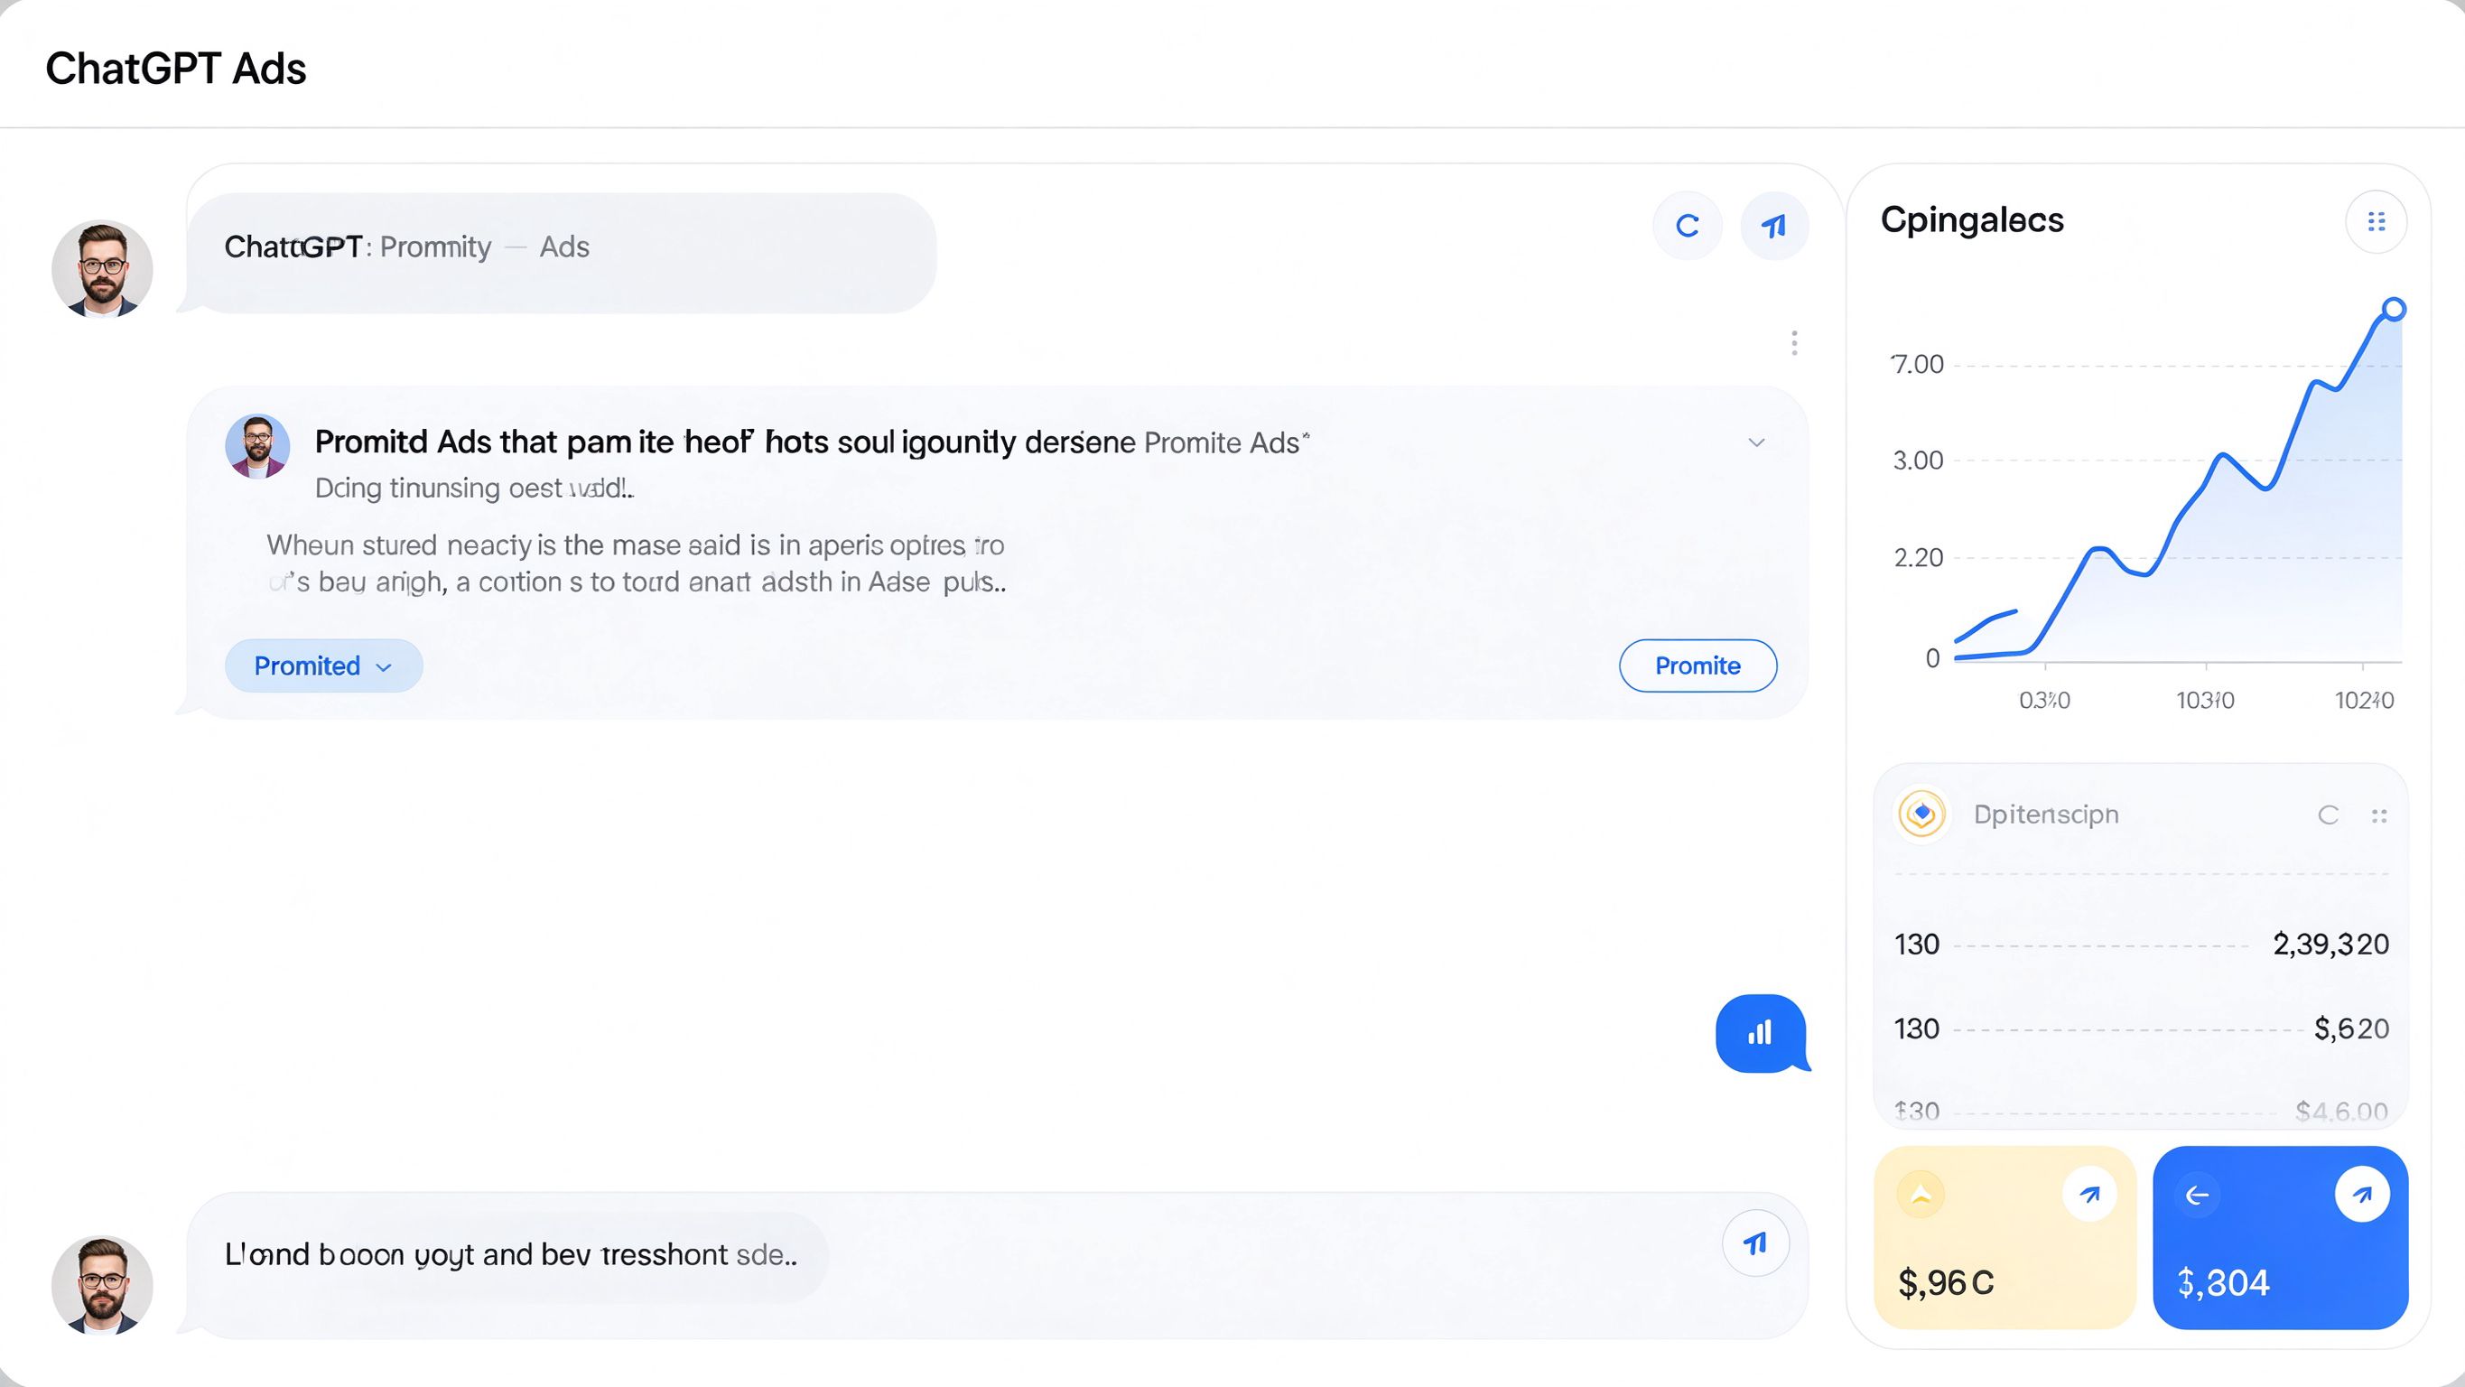Click the blue bar chart chat bubble
Screen dimensions: 2465x1387
pos(1761,1033)
